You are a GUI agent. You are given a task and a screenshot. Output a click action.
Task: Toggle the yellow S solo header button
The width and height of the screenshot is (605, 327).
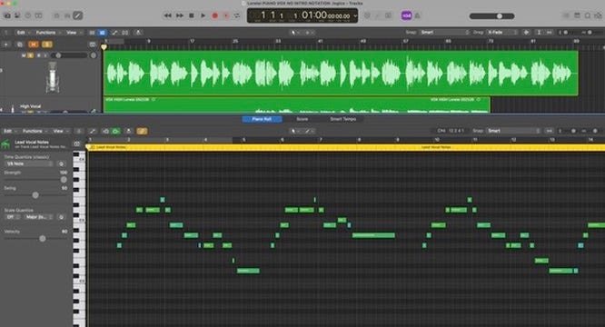(x=46, y=45)
